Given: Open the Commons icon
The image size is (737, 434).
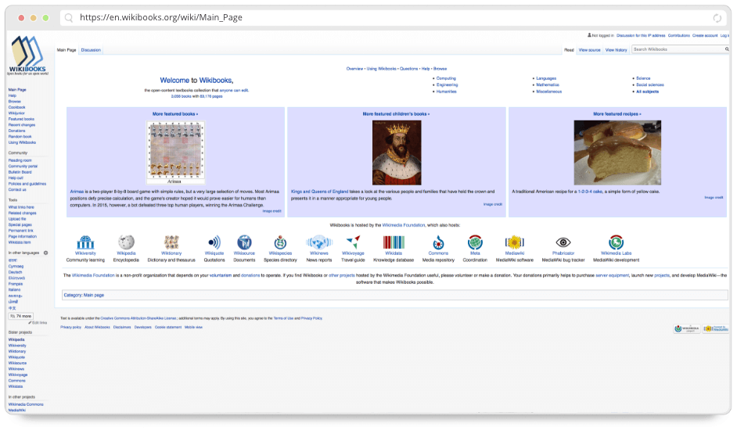Looking at the screenshot, I should tap(438, 242).
